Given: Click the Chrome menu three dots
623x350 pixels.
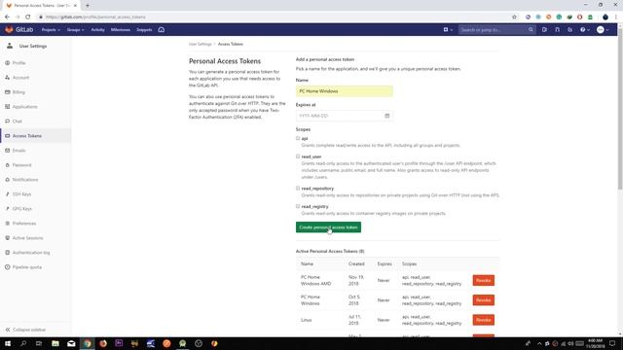Looking at the screenshot, I should (616, 17).
